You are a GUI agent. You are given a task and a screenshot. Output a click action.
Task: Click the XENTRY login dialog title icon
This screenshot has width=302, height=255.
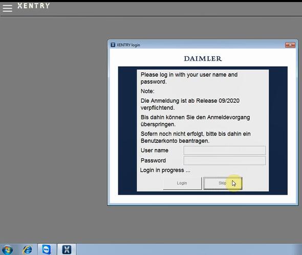[113, 45]
